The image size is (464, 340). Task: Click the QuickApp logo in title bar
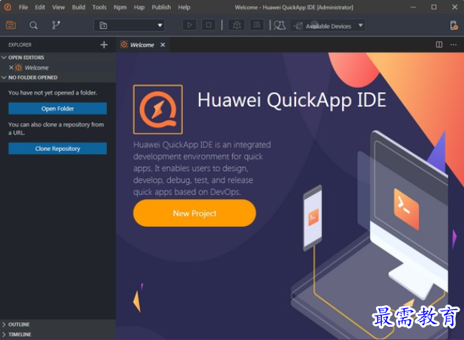[x=7, y=7]
